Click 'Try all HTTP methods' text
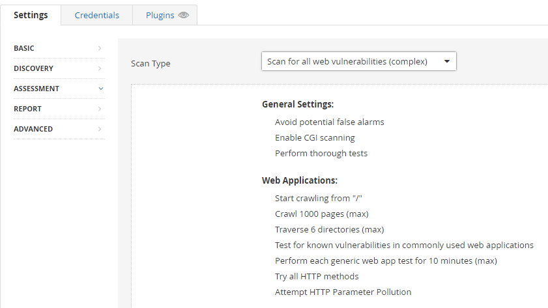Viewport: 548px width, 308px height. [317, 276]
